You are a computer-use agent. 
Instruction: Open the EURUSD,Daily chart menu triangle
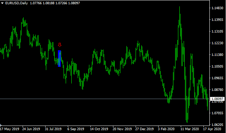click(2, 3)
